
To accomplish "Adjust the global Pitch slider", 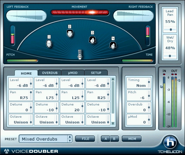I will point(149,95).
